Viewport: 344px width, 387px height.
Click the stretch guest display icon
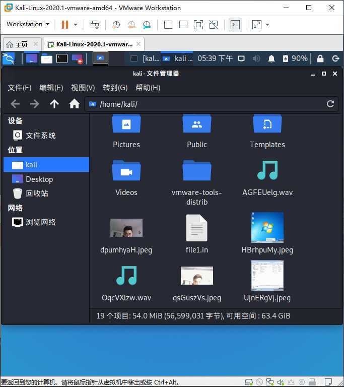257,24
